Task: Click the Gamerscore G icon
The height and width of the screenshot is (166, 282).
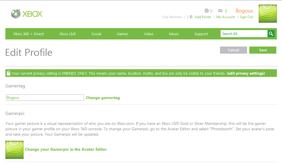Action: pos(206,11)
